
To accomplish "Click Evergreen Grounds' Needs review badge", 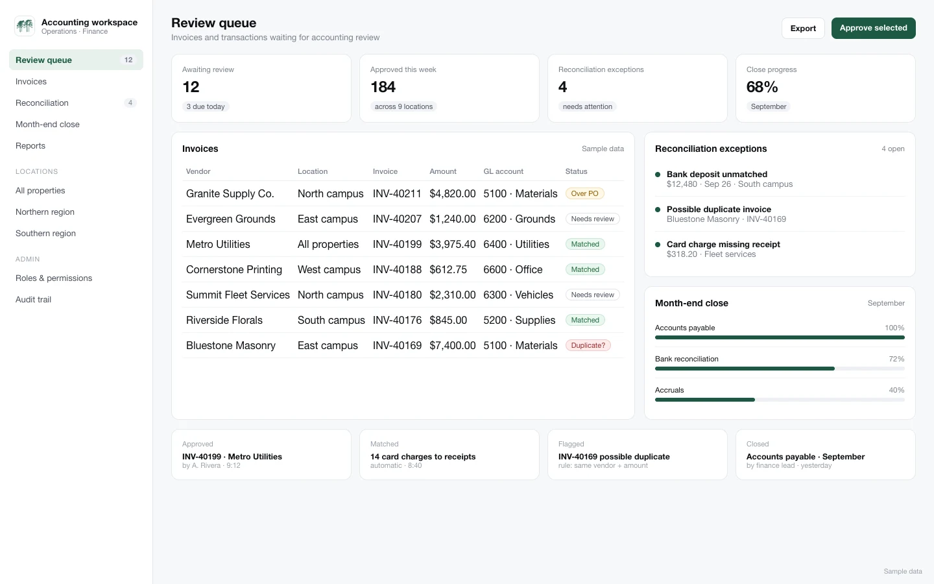I will (593, 219).
